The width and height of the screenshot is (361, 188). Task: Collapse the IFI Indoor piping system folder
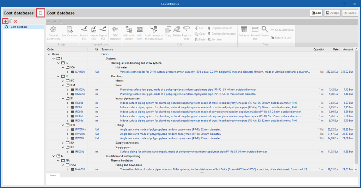pos(63,98)
